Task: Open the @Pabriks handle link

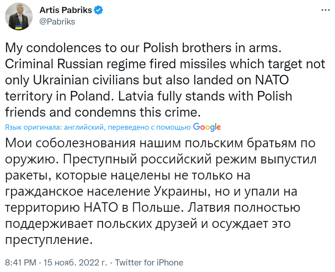Action: [x=57, y=21]
